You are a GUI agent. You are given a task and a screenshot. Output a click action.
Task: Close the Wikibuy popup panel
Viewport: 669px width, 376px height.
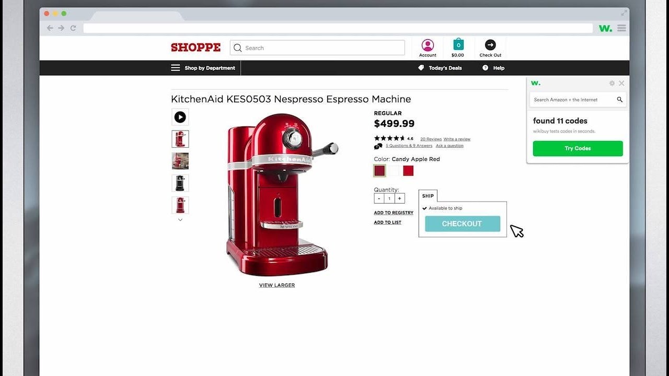(x=621, y=83)
